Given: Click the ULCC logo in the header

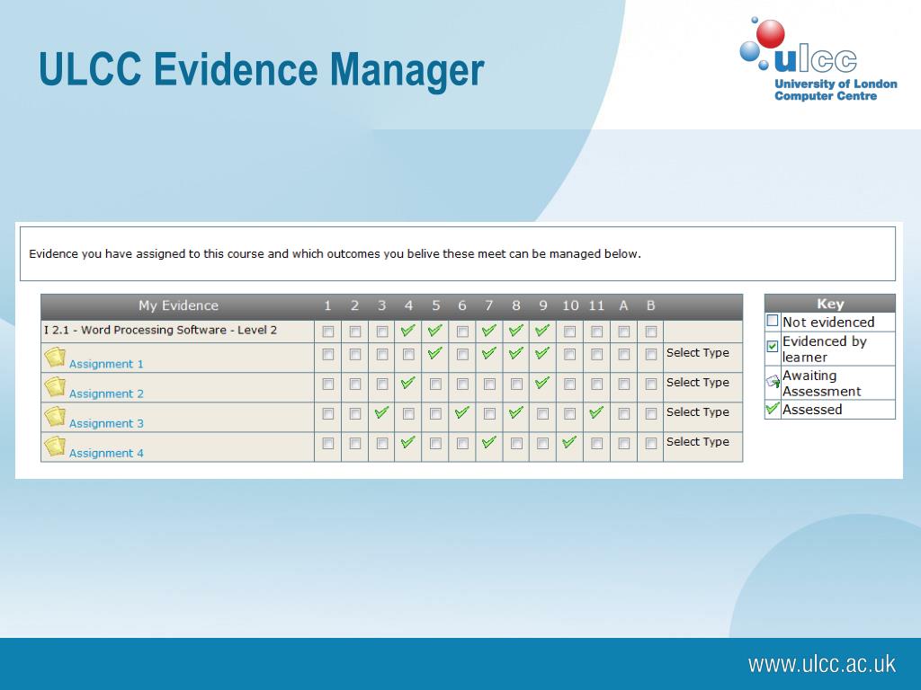Looking at the screenshot, I should pos(818,60).
